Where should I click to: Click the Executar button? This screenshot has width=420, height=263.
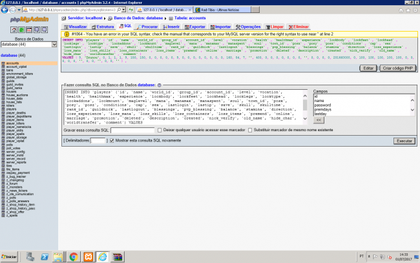(x=404, y=141)
